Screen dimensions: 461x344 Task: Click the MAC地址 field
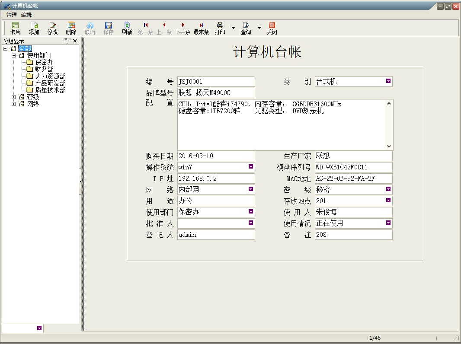click(354, 178)
